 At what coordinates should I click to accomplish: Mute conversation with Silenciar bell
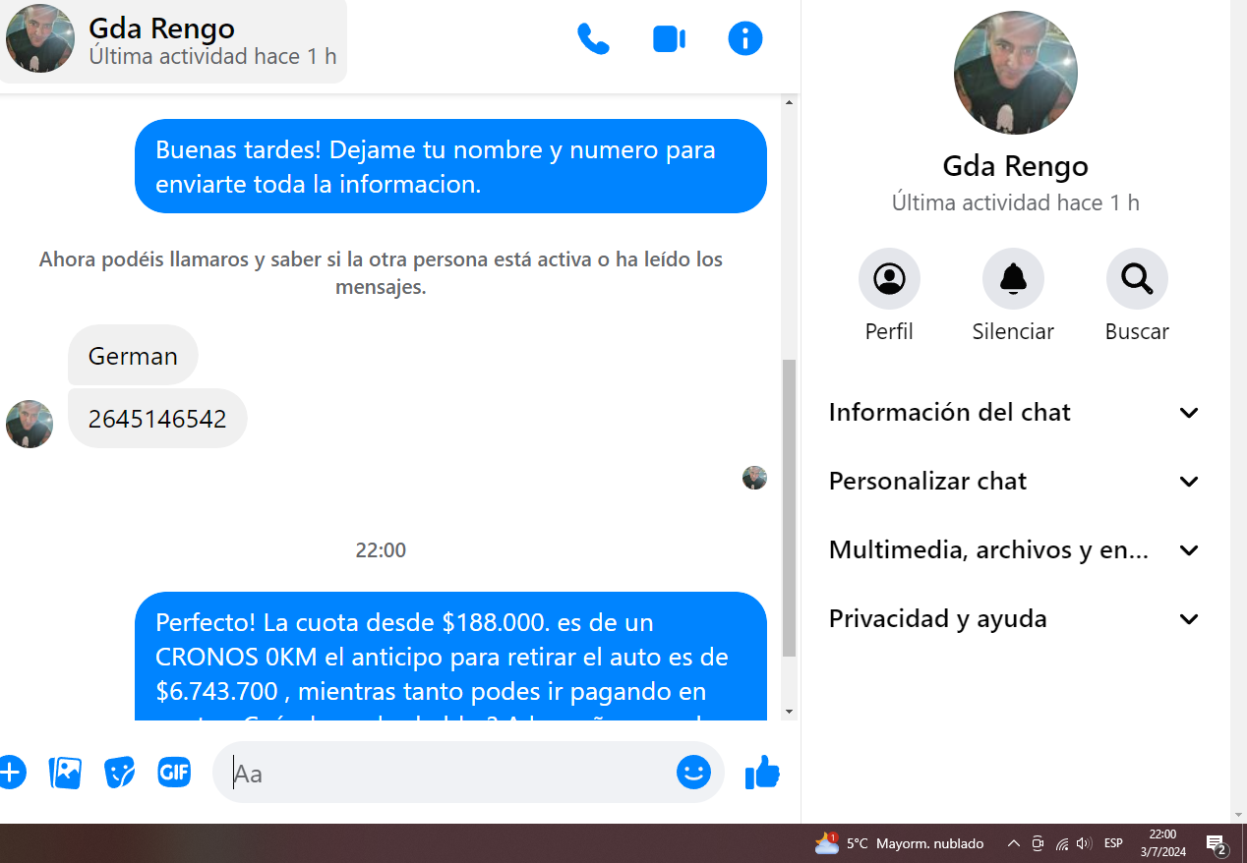point(1013,279)
